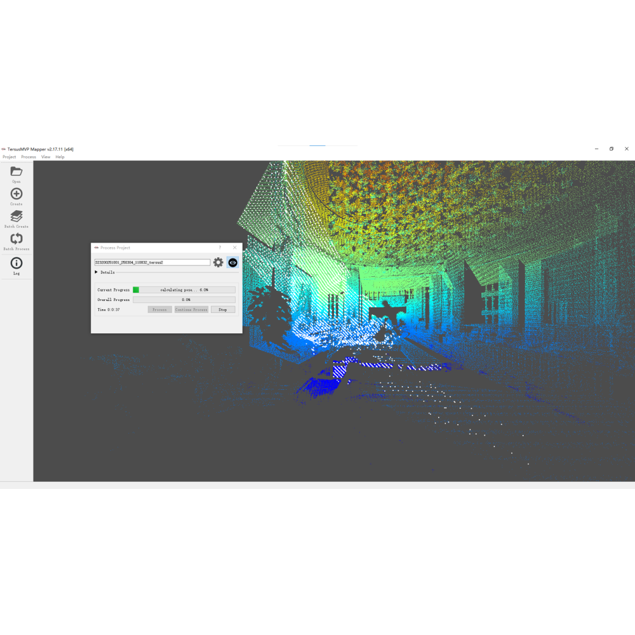The image size is (635, 635).
Task: Open a project with the Open icon
Action: click(17, 171)
